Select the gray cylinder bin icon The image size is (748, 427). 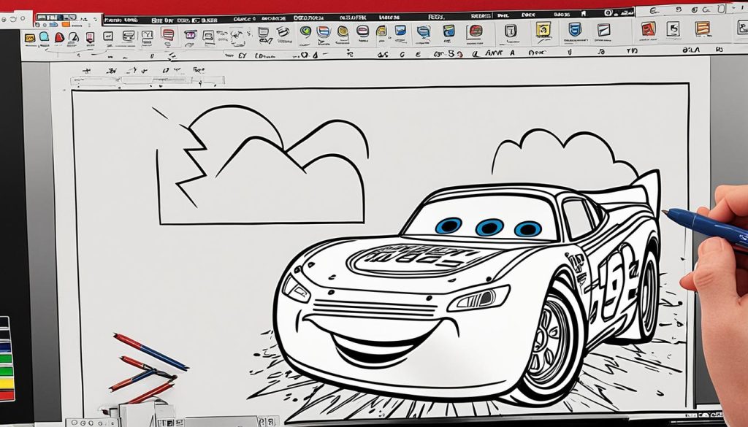pos(511,31)
